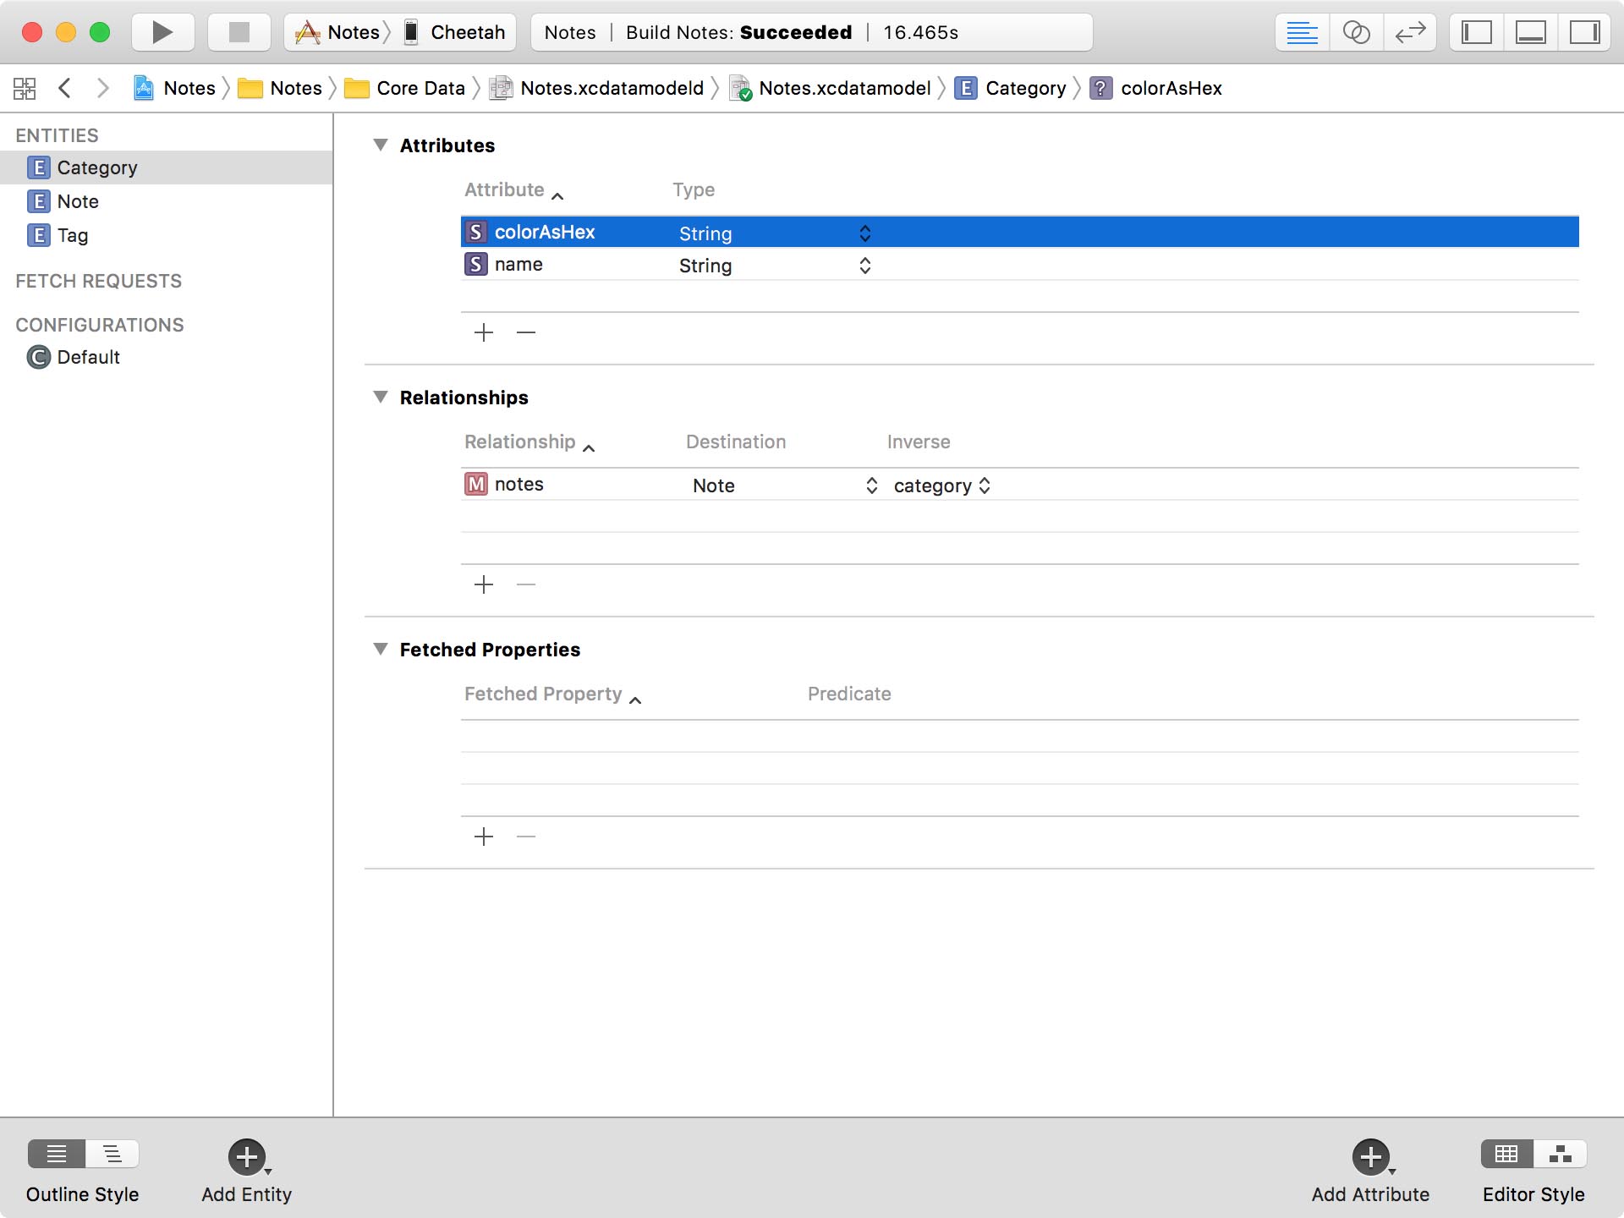
Task: Toggle the Navigator panel visibility
Action: (x=1477, y=32)
